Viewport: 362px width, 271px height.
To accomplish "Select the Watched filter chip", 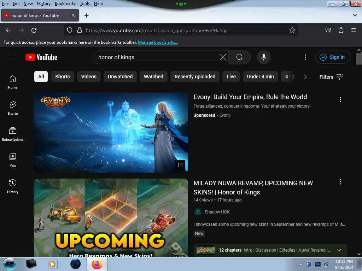I will [x=153, y=77].
